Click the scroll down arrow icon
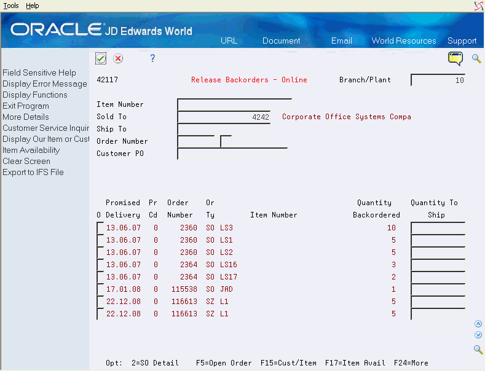Image resolution: width=485 pixels, height=371 pixels. (478, 335)
